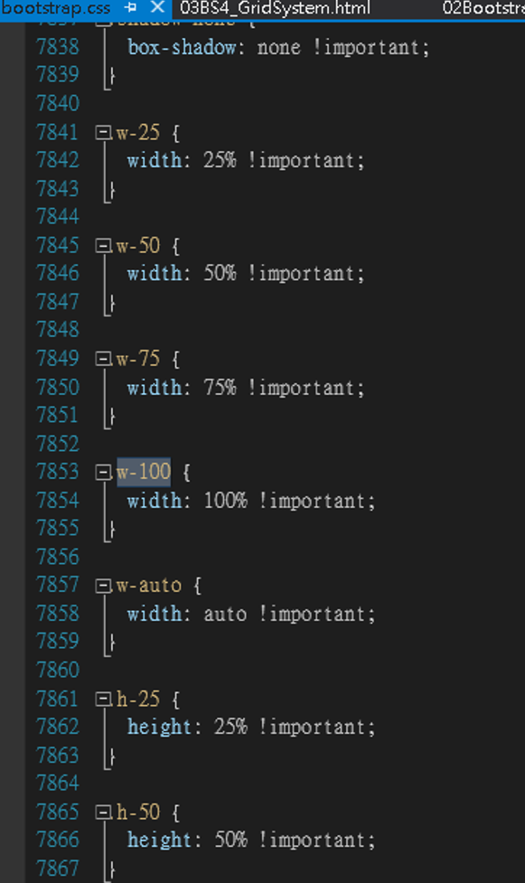Collapse the h-25 rule block
Image resolution: width=525 pixels, height=883 pixels.
[103, 700]
